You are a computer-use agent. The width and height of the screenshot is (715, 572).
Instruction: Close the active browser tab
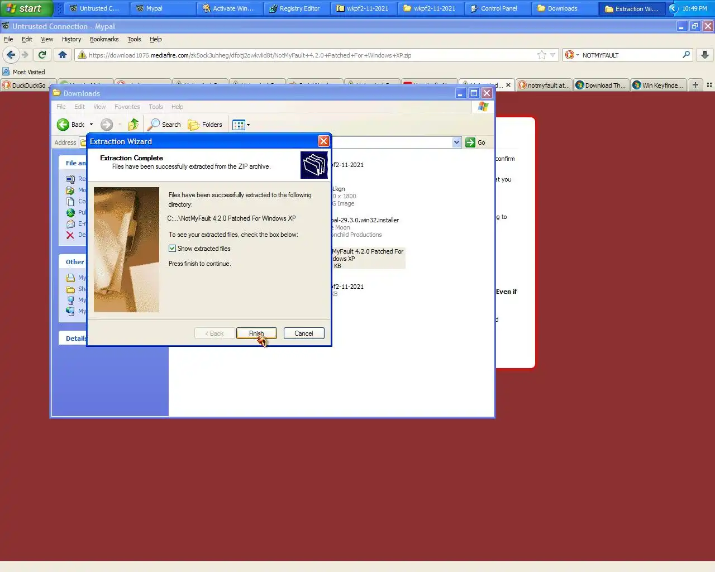coord(508,85)
